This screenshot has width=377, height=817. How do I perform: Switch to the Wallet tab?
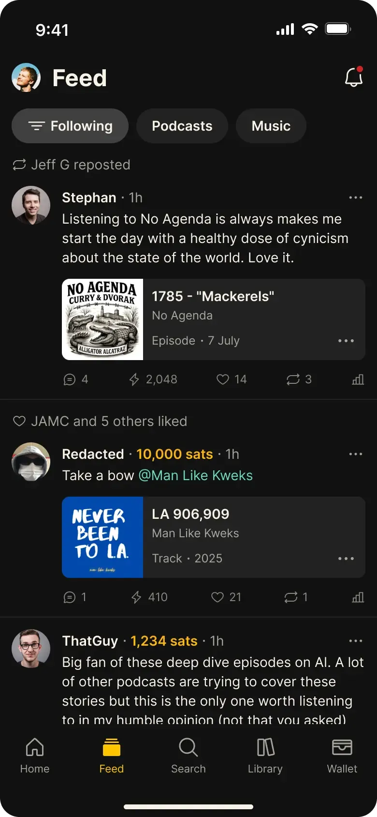(342, 756)
